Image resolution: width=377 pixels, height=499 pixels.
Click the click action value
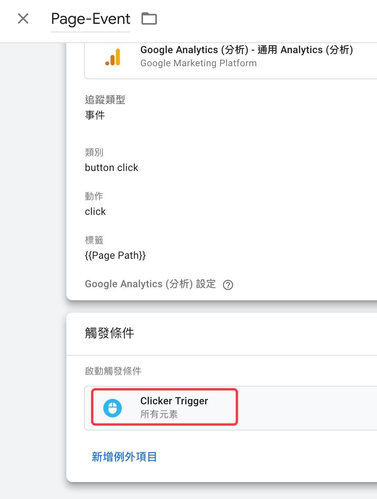pos(95,211)
